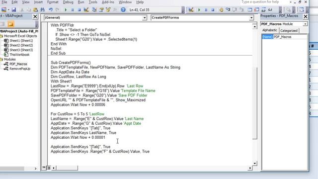Undo the last edit with the Undo arrow

(51, 9)
